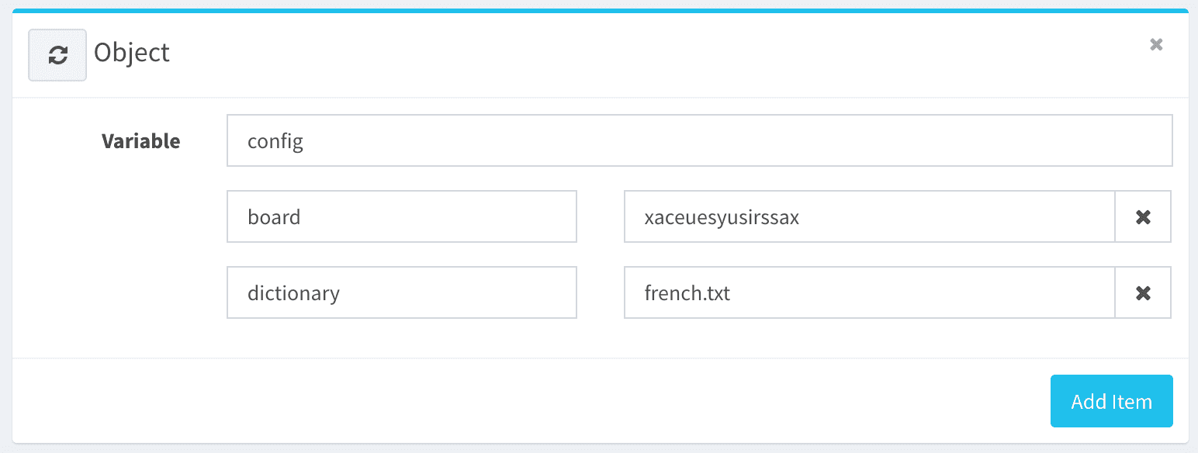Click the dictionary key field
The width and height of the screenshot is (1198, 453).
pos(401,293)
